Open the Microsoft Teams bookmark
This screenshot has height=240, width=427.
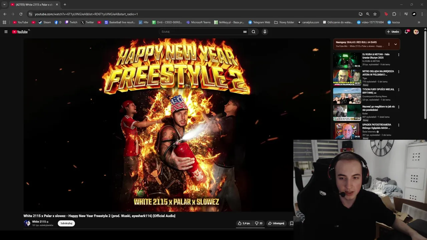[198, 22]
